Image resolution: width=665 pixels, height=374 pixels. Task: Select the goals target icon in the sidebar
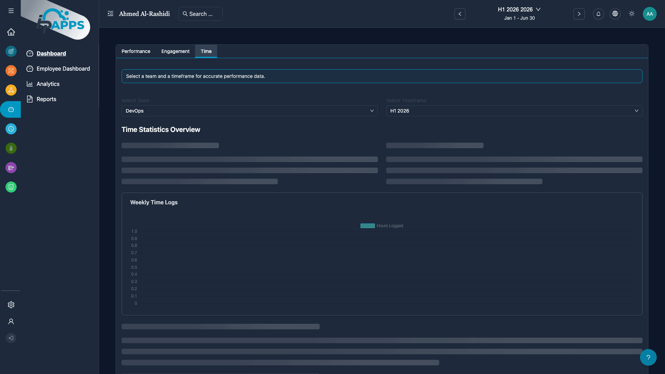coord(11,51)
